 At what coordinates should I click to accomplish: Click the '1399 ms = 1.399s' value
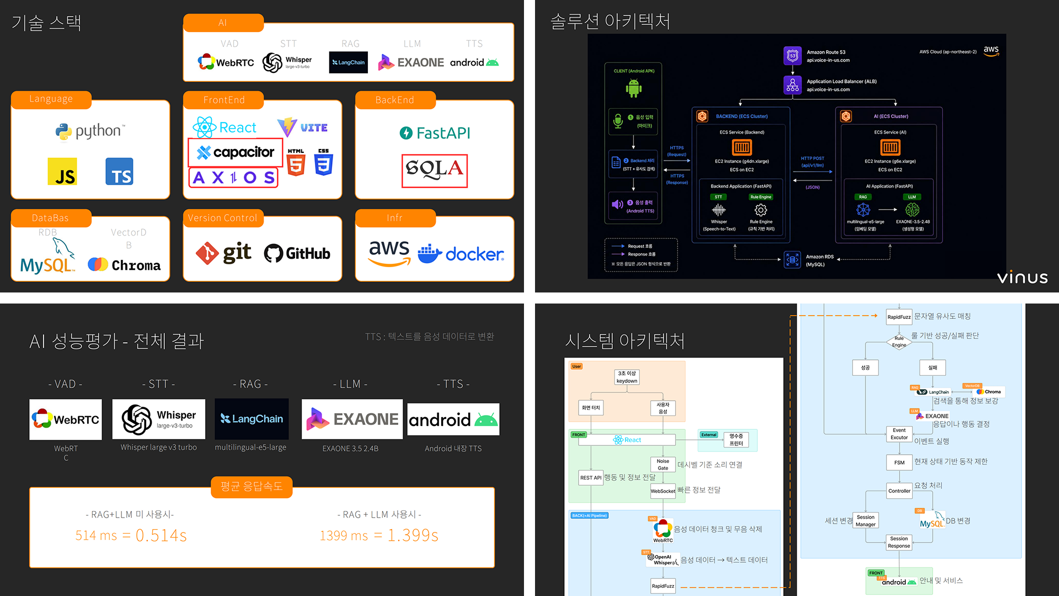point(379,535)
